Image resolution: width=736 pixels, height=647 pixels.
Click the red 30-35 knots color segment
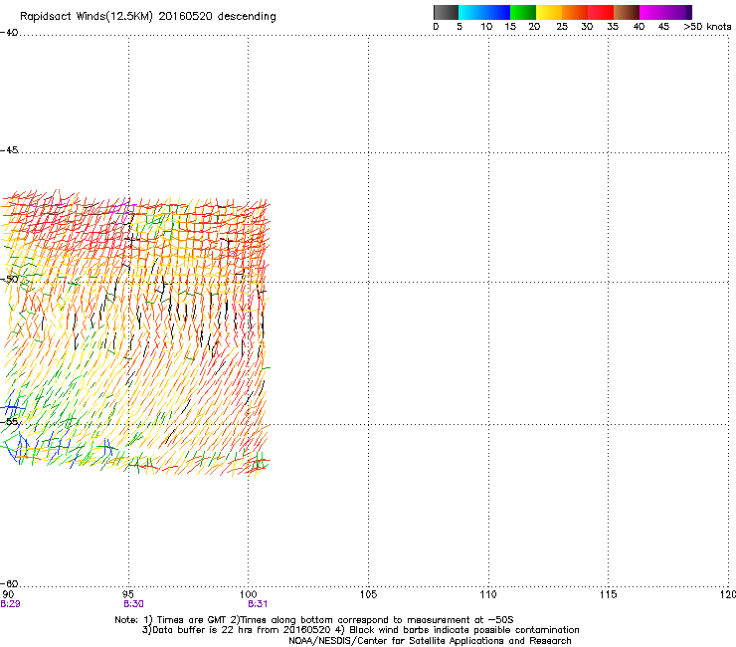tap(601, 12)
